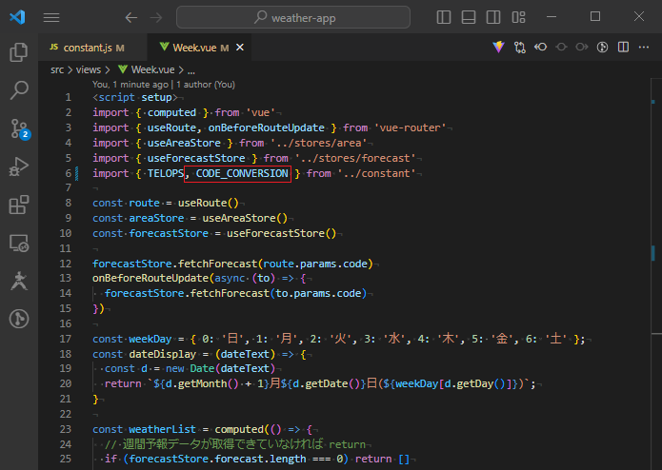Click 'weekDay' declaration on line 17
662x470 pixels.
(x=150, y=339)
